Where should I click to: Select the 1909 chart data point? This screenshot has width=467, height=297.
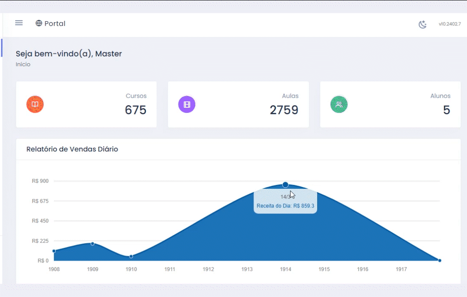point(93,244)
